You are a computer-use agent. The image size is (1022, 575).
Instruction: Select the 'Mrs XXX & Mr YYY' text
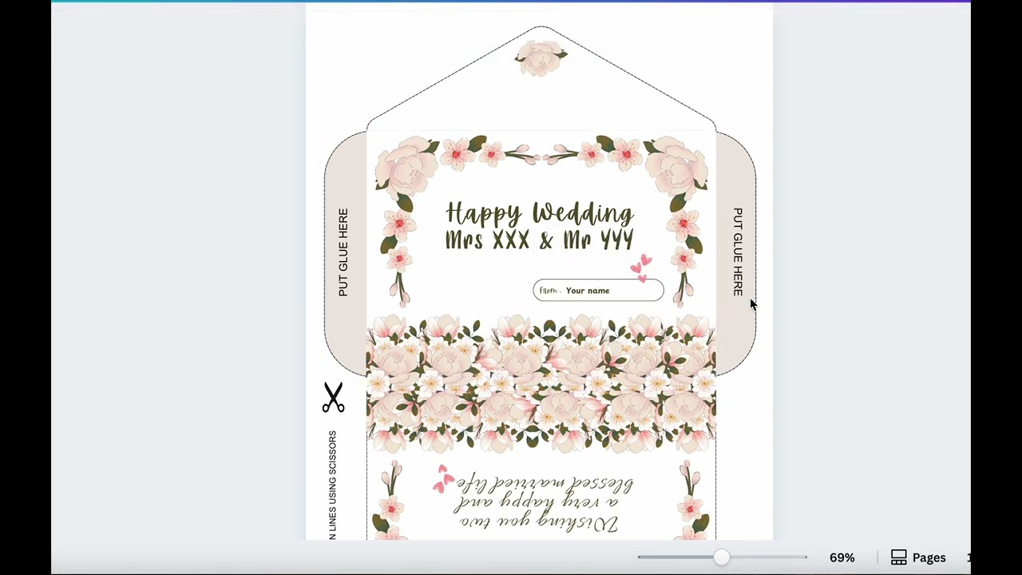tap(540, 240)
